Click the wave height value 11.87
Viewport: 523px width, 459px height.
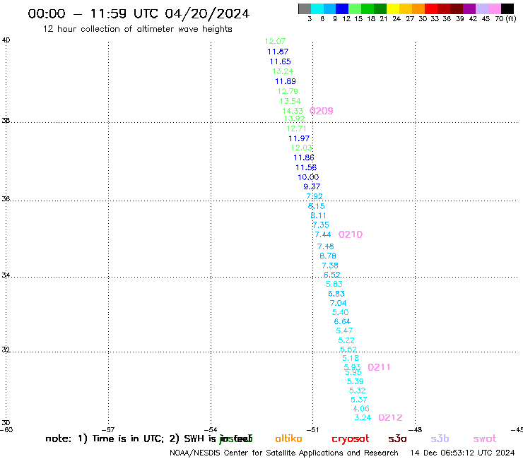tap(278, 52)
